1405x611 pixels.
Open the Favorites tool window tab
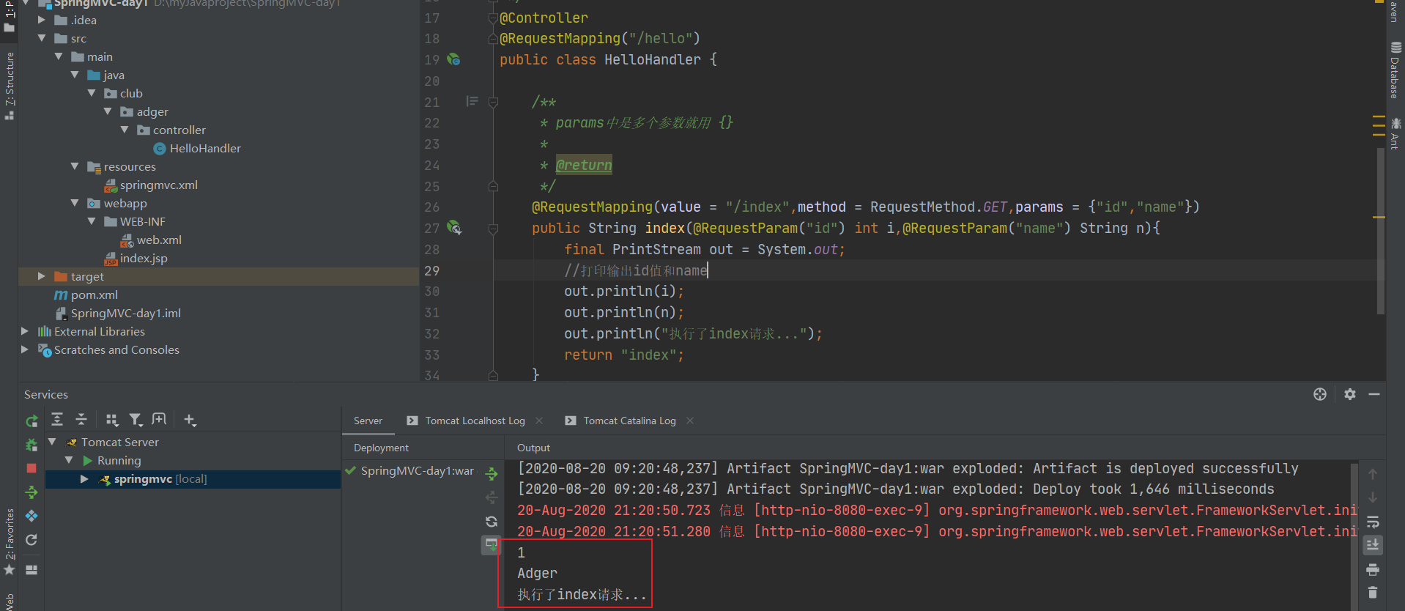point(9,541)
